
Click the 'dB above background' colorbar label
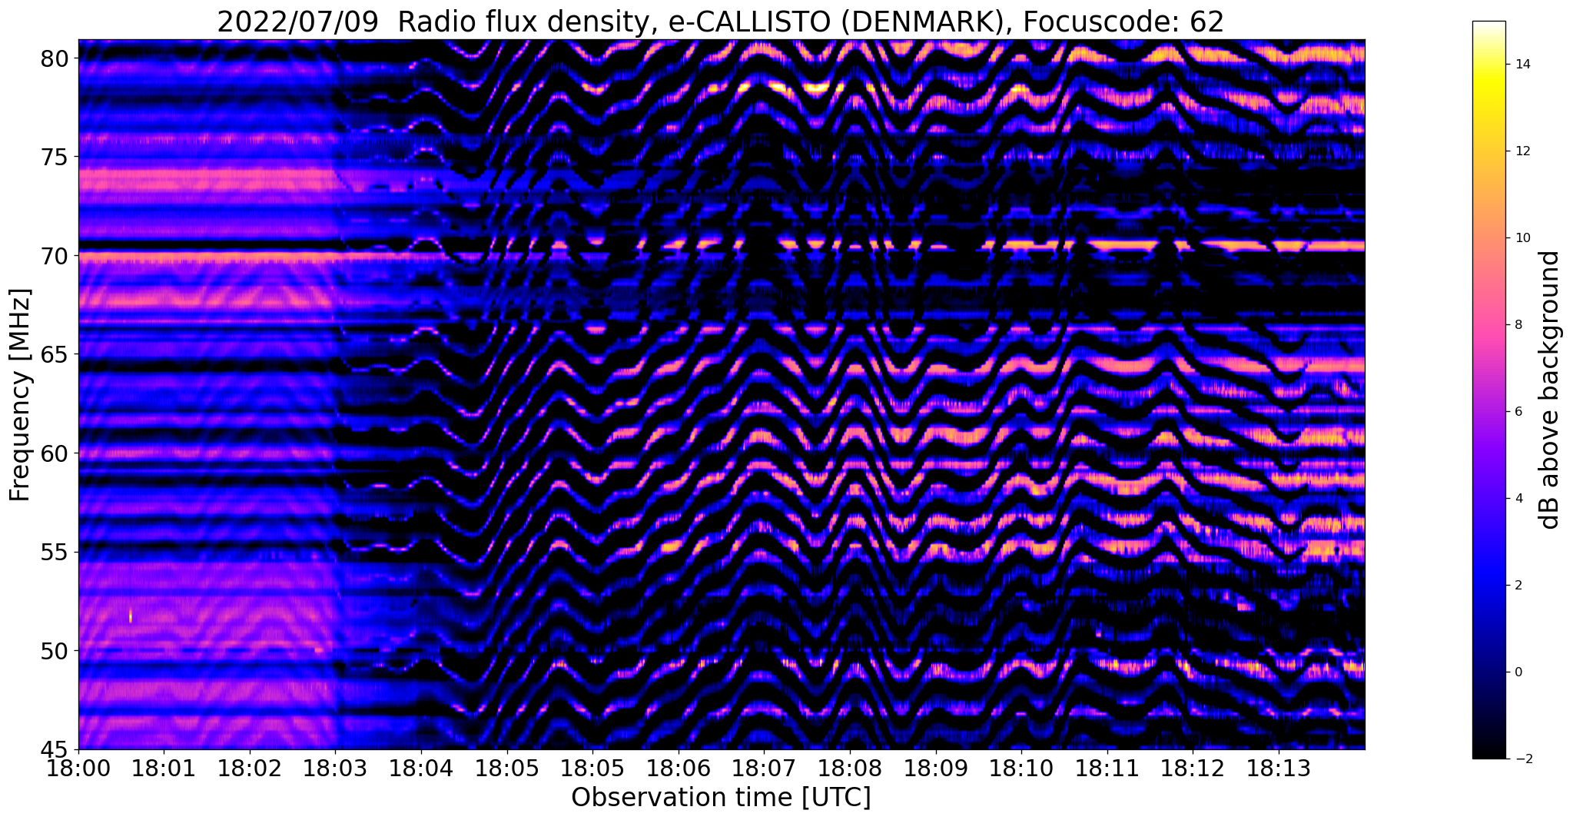click(1551, 390)
